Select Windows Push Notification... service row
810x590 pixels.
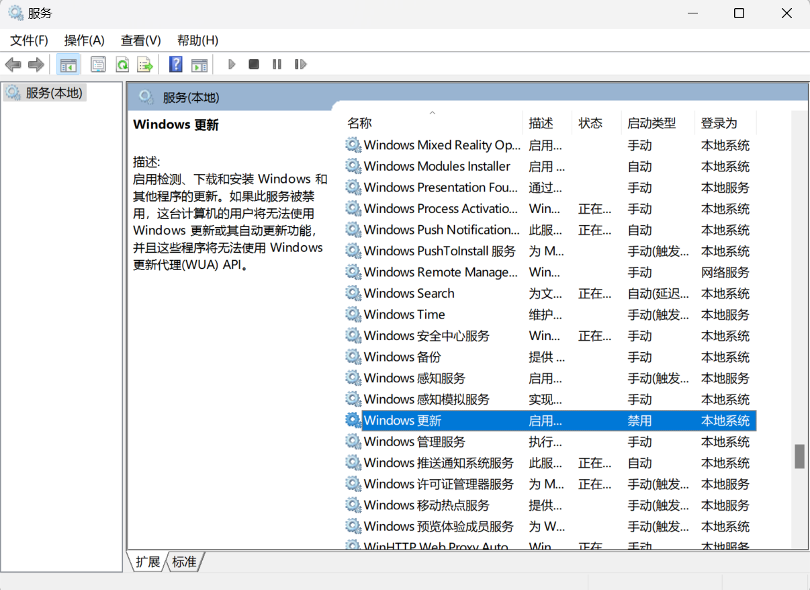coord(550,230)
